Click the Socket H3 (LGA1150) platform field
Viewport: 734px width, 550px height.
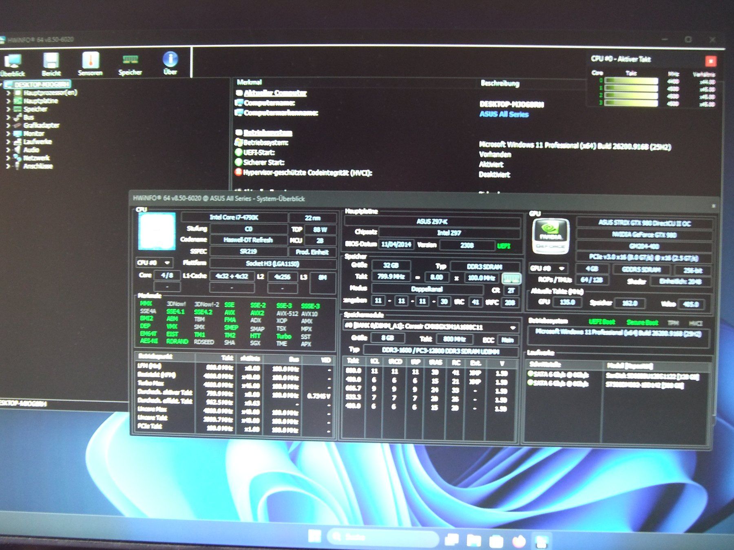coord(273,264)
